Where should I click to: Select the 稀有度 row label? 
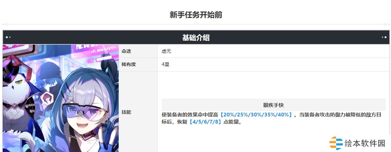(x=129, y=64)
